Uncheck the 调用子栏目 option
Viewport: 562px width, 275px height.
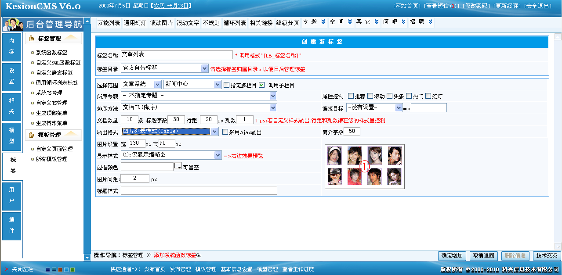click(x=262, y=85)
